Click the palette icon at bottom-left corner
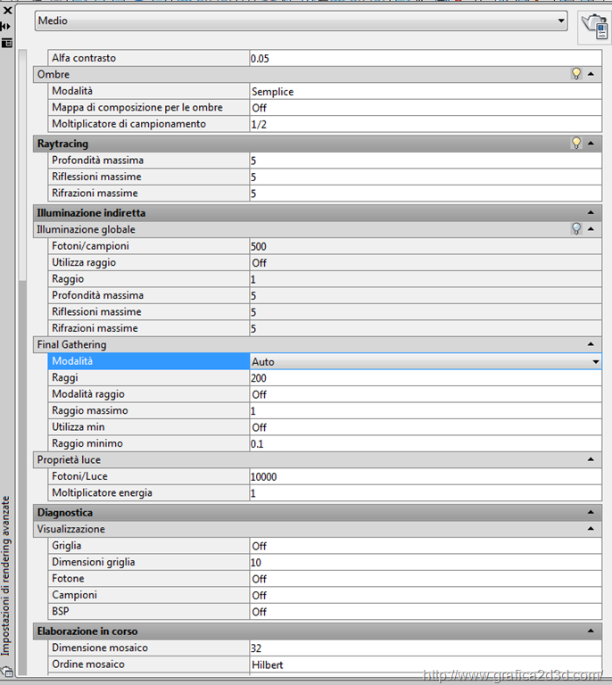Screen dimensions: 612x685 (6, 672)
